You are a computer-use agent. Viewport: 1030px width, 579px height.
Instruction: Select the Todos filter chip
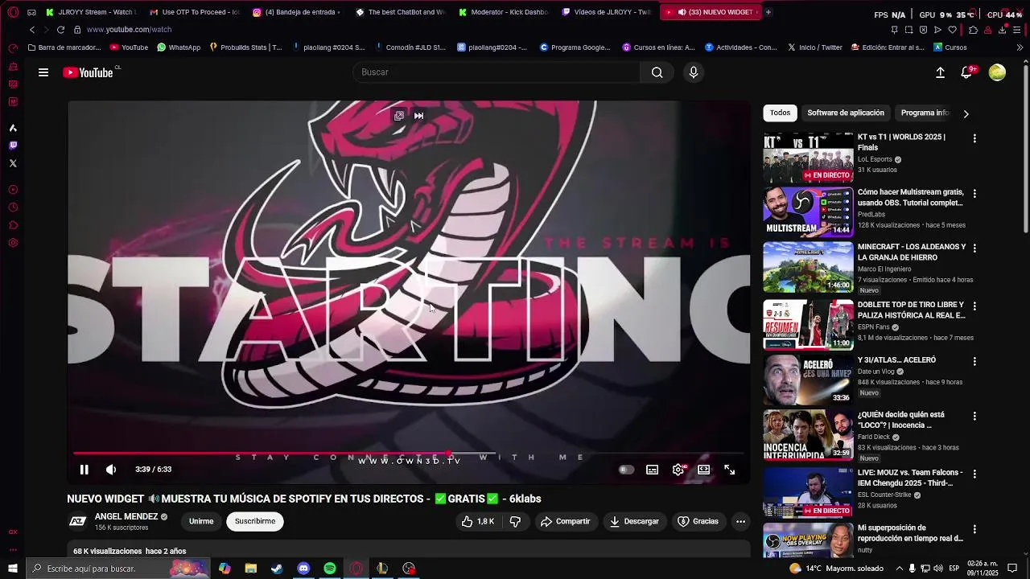coord(780,113)
